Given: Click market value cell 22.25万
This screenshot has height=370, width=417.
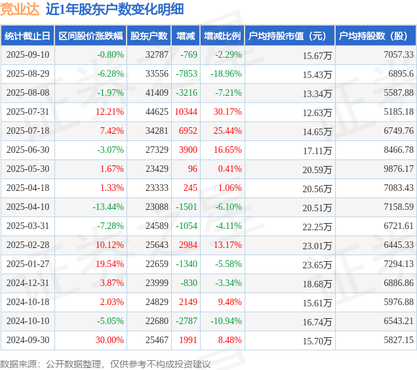Looking at the screenshot, I should click(x=317, y=227).
